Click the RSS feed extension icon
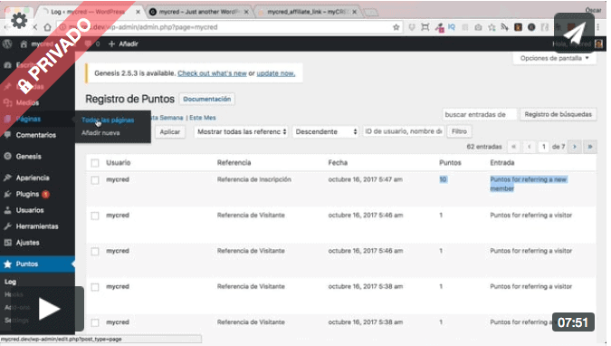 pyautogui.click(x=504, y=27)
